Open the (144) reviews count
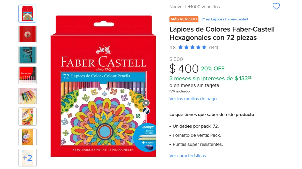 click(214, 47)
